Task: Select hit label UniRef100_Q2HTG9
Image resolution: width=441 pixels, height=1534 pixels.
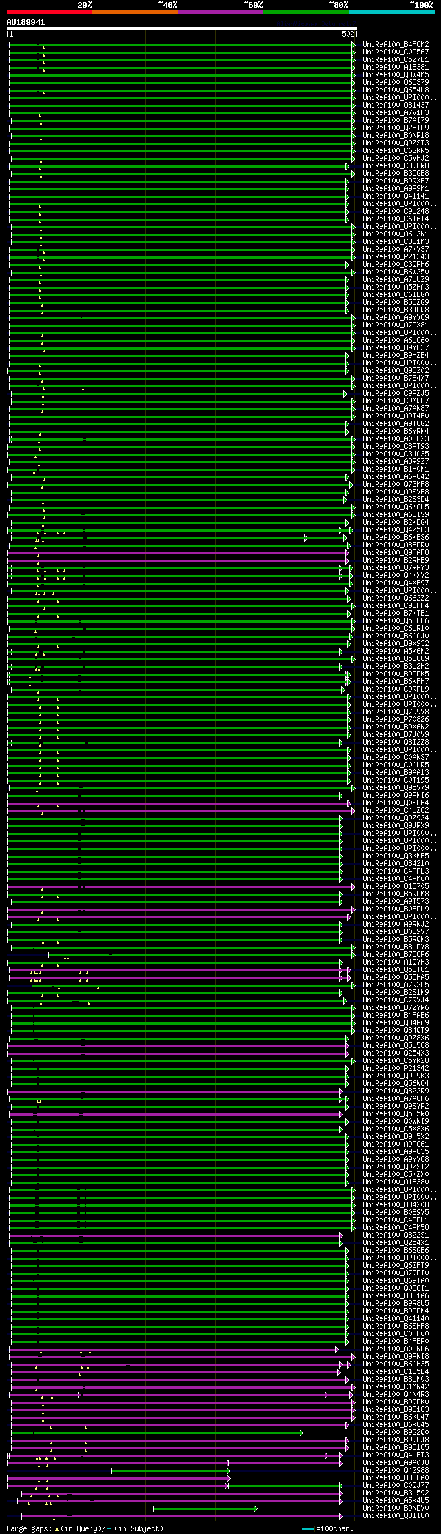Action: click(x=396, y=128)
